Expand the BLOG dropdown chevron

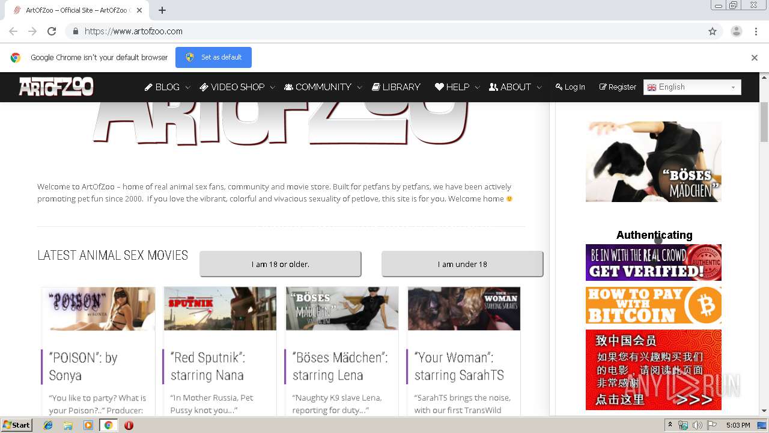click(x=187, y=88)
